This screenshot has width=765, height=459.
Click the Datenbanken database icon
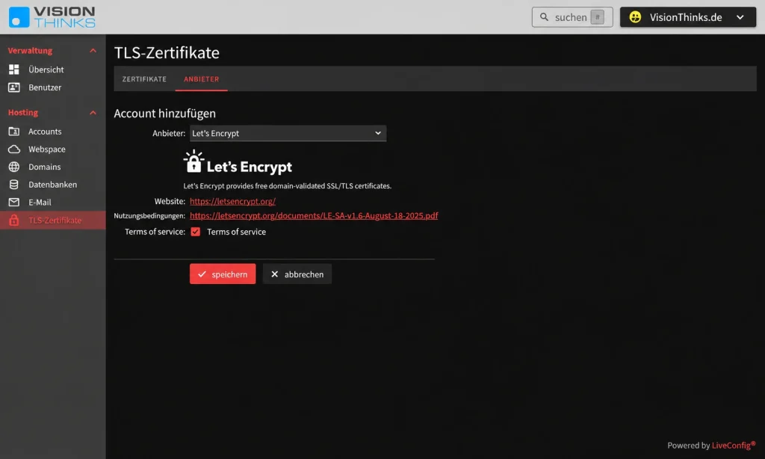tap(14, 185)
